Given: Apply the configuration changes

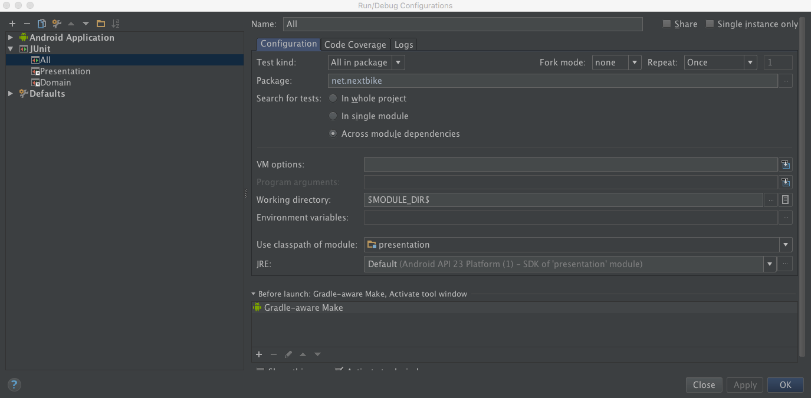Looking at the screenshot, I should [744, 384].
